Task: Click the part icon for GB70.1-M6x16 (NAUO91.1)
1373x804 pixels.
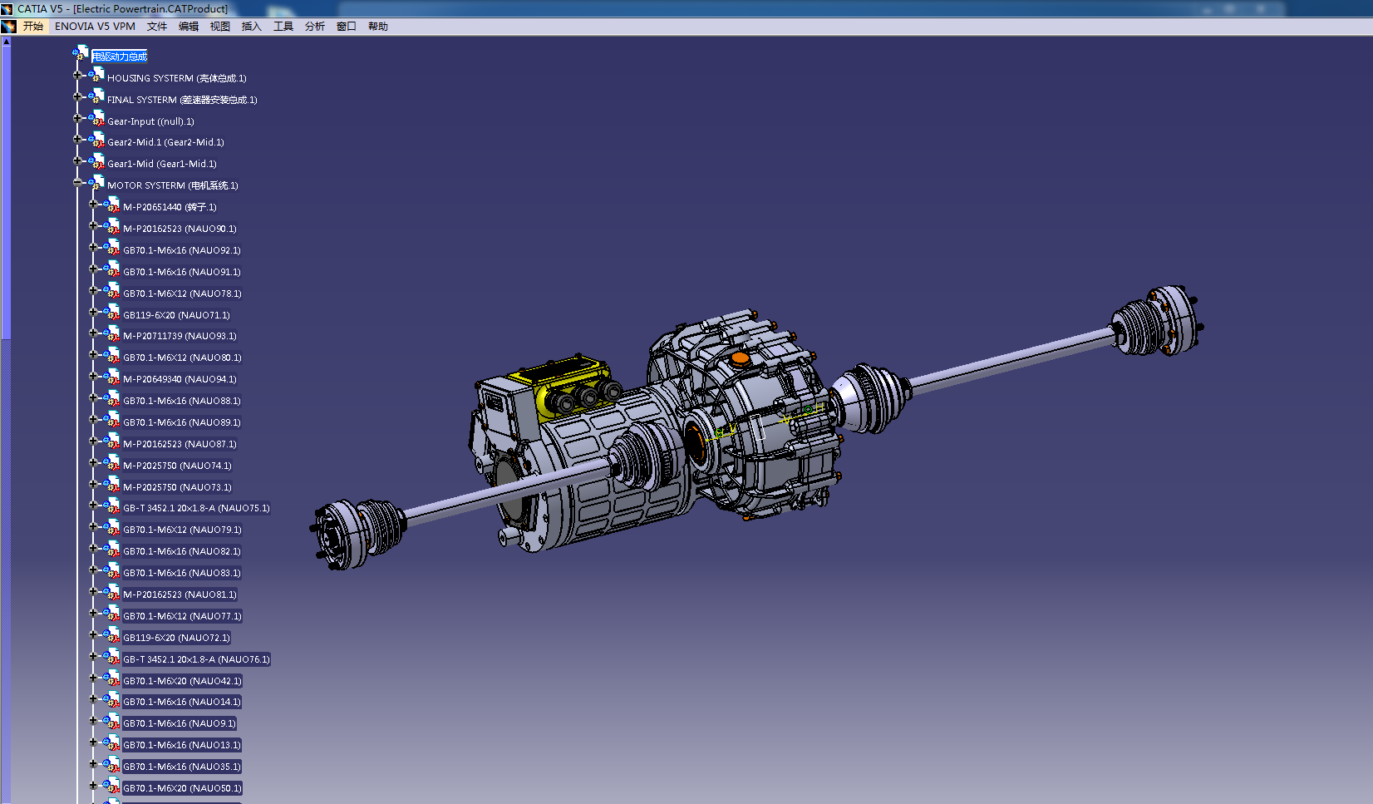Action: pos(111,269)
